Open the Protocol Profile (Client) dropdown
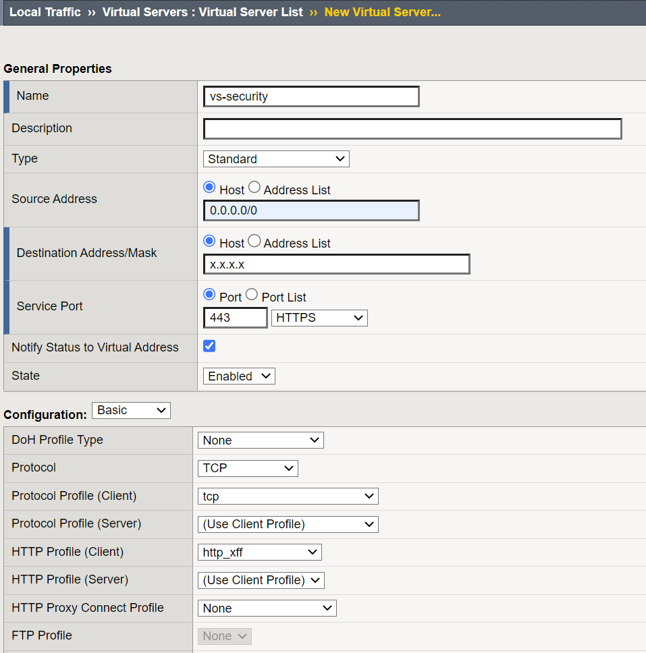Screen dimensions: 646x653 pos(288,496)
